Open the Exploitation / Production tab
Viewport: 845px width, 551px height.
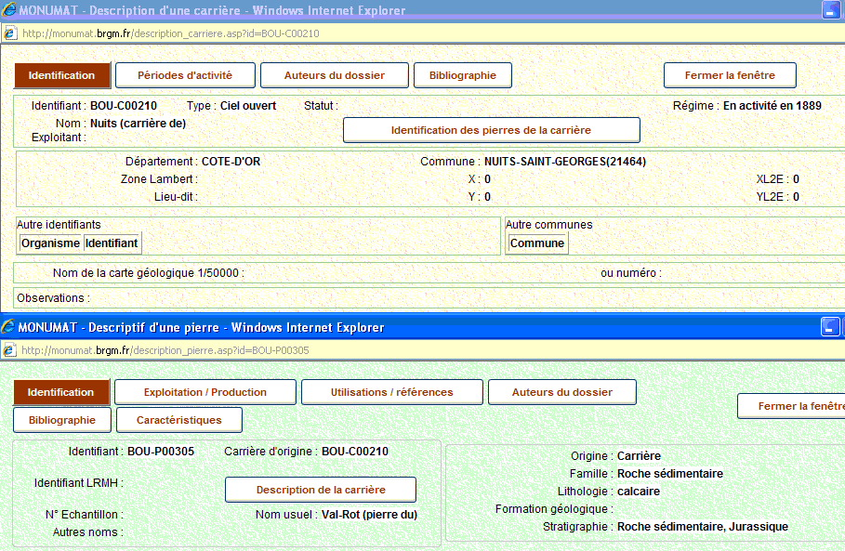point(205,392)
